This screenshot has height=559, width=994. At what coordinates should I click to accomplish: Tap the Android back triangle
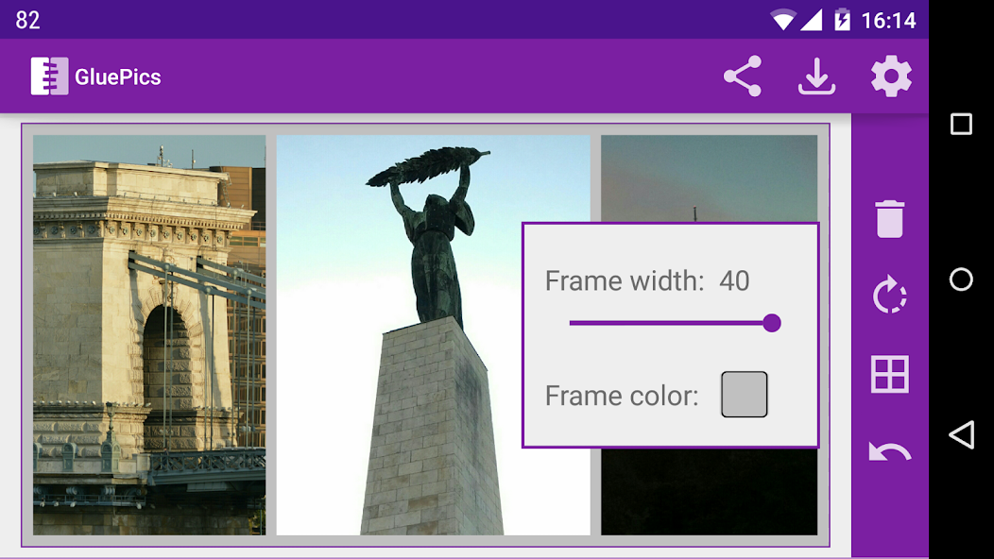coord(961,434)
